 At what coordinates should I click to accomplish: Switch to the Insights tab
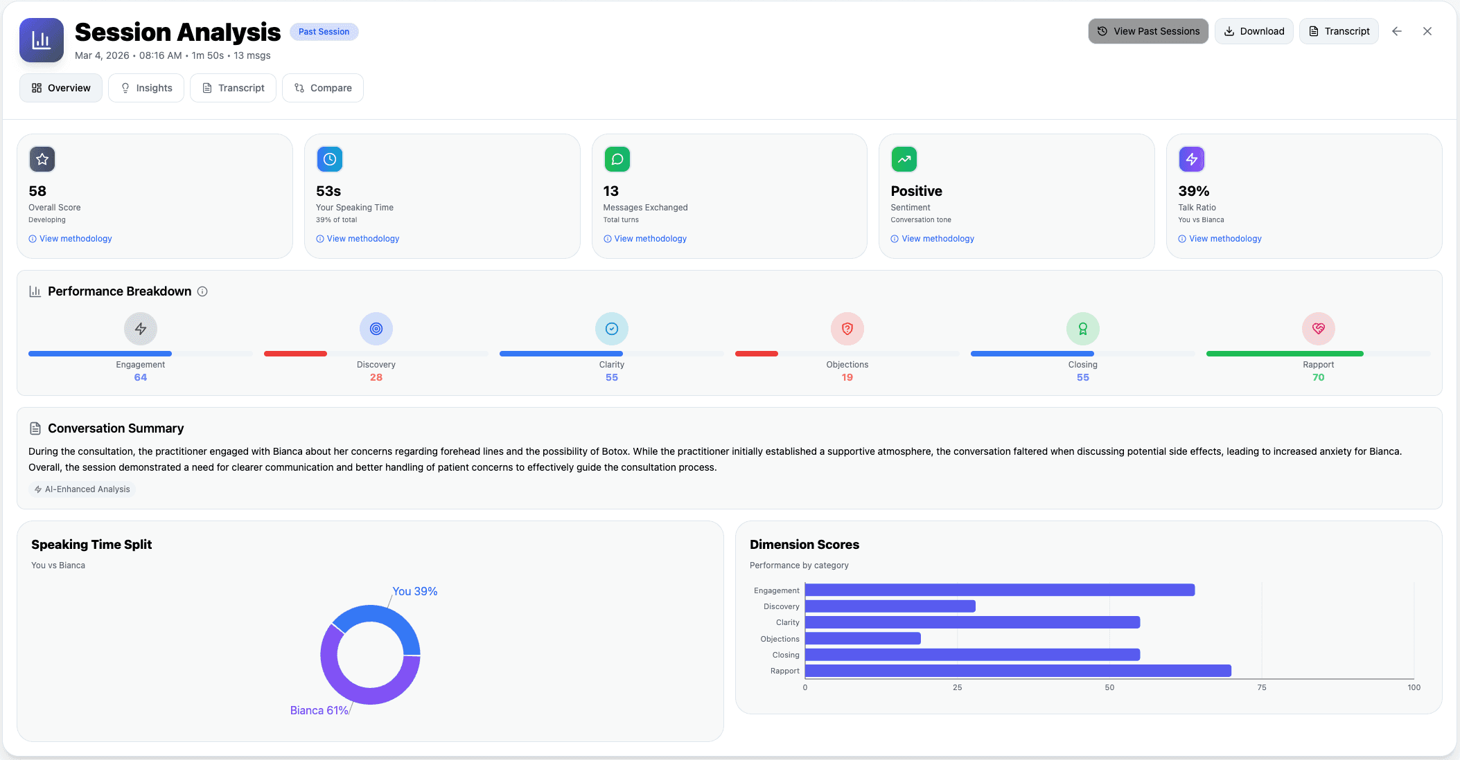[146, 88]
